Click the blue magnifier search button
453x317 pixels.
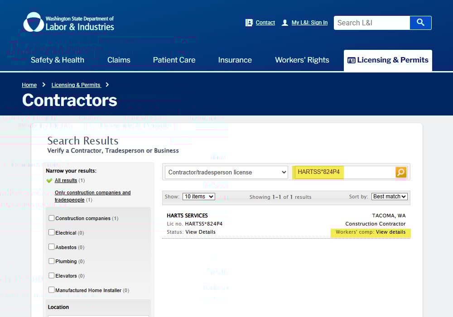[x=420, y=23]
